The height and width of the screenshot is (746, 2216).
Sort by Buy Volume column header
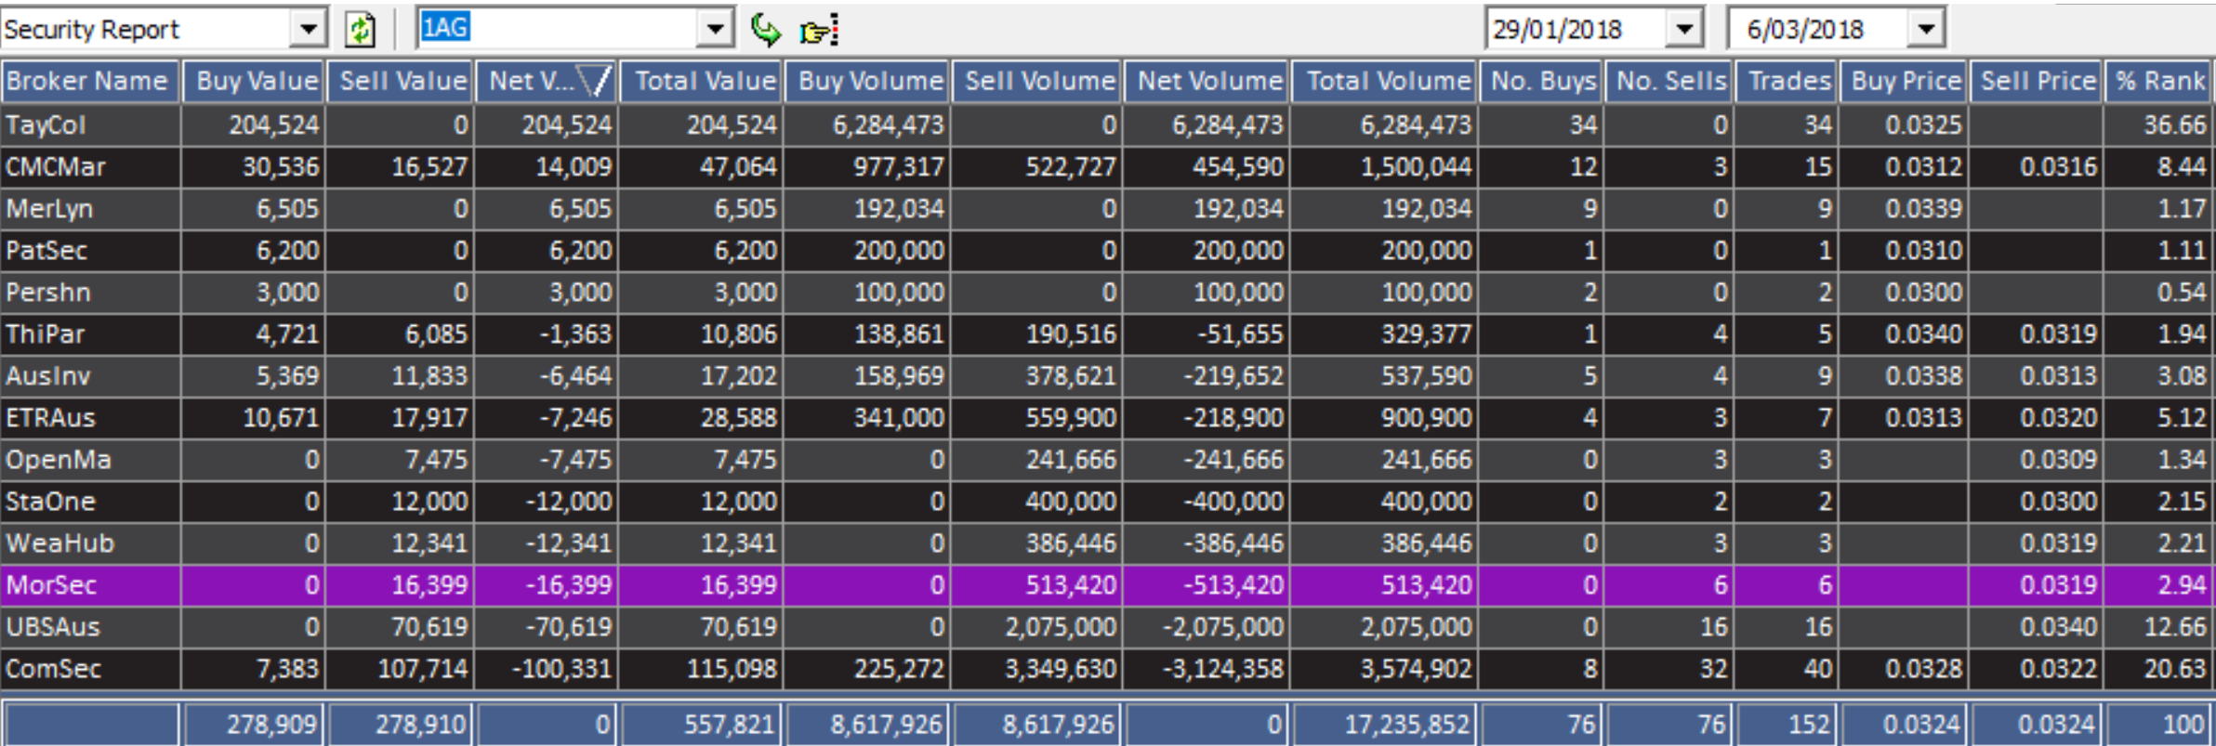pos(867,82)
